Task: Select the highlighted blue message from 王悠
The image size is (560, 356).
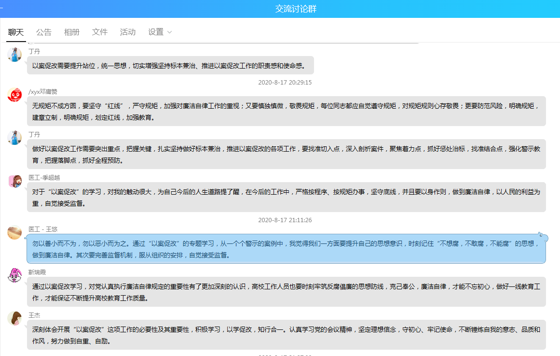Action: coord(286,249)
